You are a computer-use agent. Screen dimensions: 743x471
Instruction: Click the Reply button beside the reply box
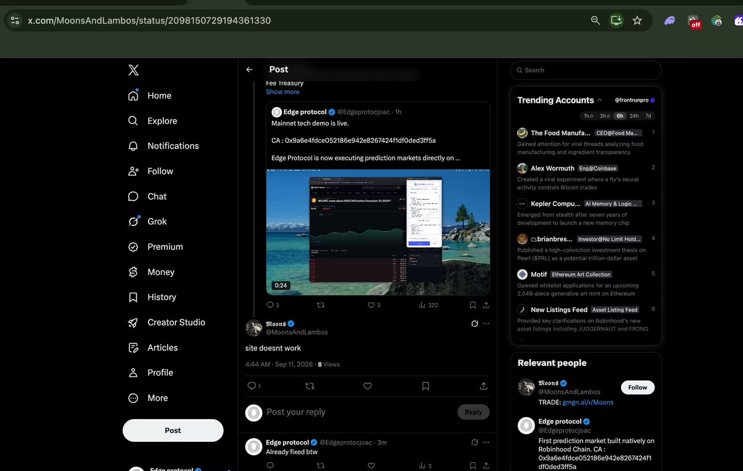(x=473, y=412)
